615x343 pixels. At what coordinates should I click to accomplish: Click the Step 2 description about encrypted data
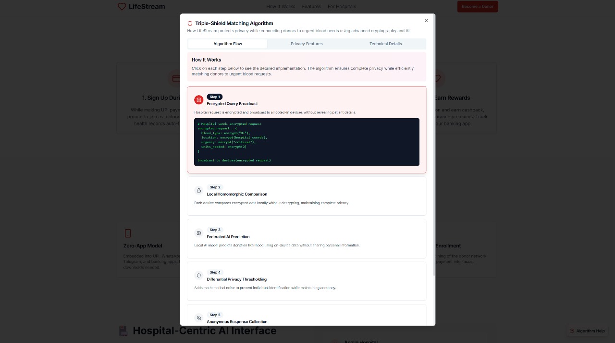pos(271,203)
